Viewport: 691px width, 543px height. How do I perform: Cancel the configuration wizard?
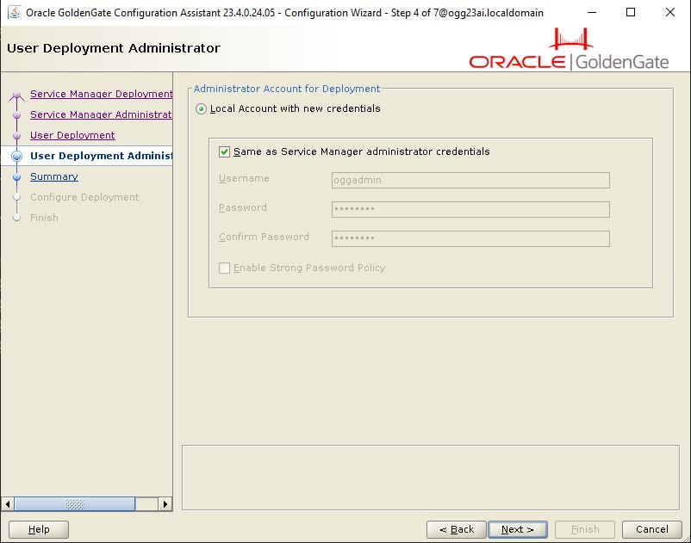tap(651, 529)
